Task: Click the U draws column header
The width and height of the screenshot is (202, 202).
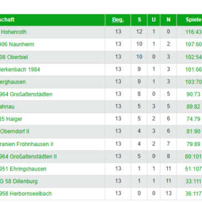Action: click(154, 20)
